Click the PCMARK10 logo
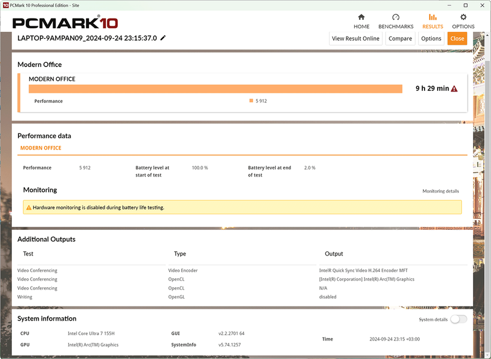Viewport: 491px width, 359px height. 65,23
